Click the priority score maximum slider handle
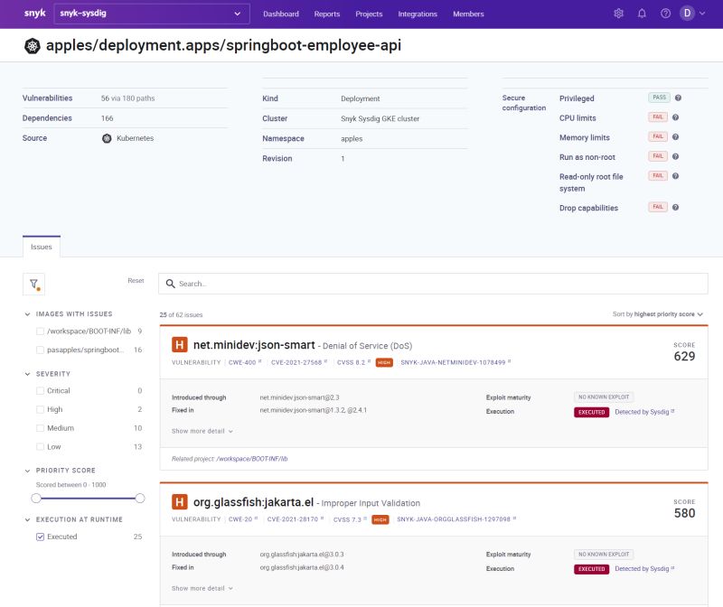723x607 pixels. (140, 499)
